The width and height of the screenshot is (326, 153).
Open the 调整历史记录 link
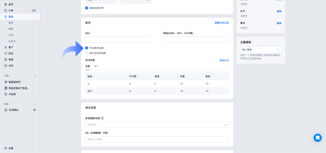pyautogui.click(x=222, y=23)
